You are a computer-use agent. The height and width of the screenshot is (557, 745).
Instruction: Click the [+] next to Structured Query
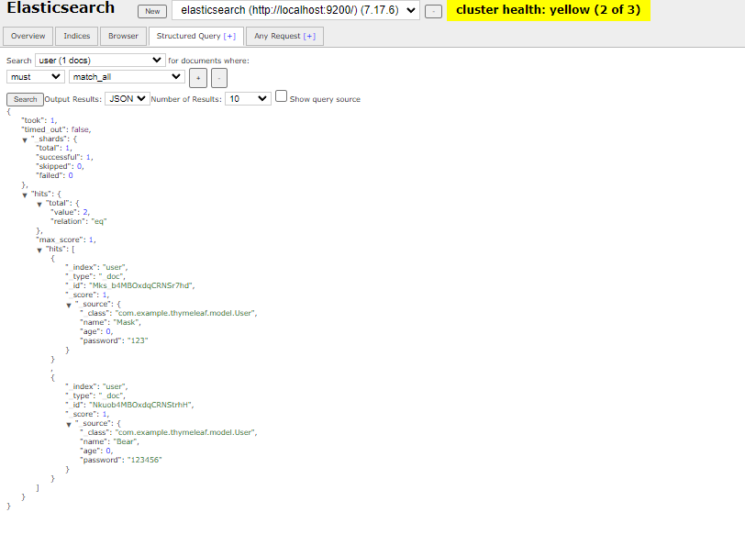pos(229,36)
